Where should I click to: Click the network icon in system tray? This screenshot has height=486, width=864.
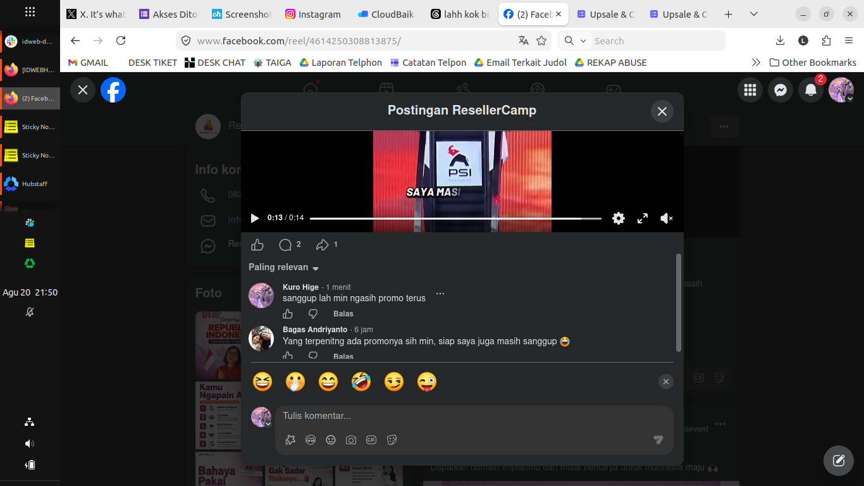pyautogui.click(x=30, y=422)
